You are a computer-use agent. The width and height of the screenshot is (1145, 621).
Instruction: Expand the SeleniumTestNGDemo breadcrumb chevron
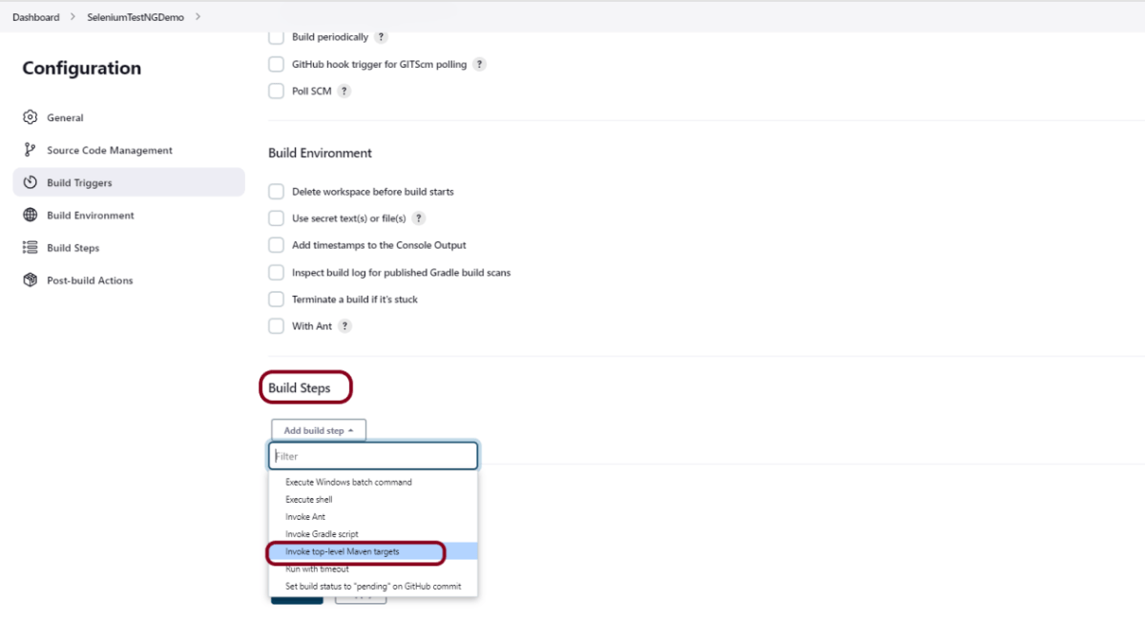click(x=198, y=17)
